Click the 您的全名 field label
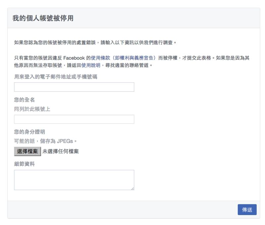The image size is (265, 225). click(25, 100)
